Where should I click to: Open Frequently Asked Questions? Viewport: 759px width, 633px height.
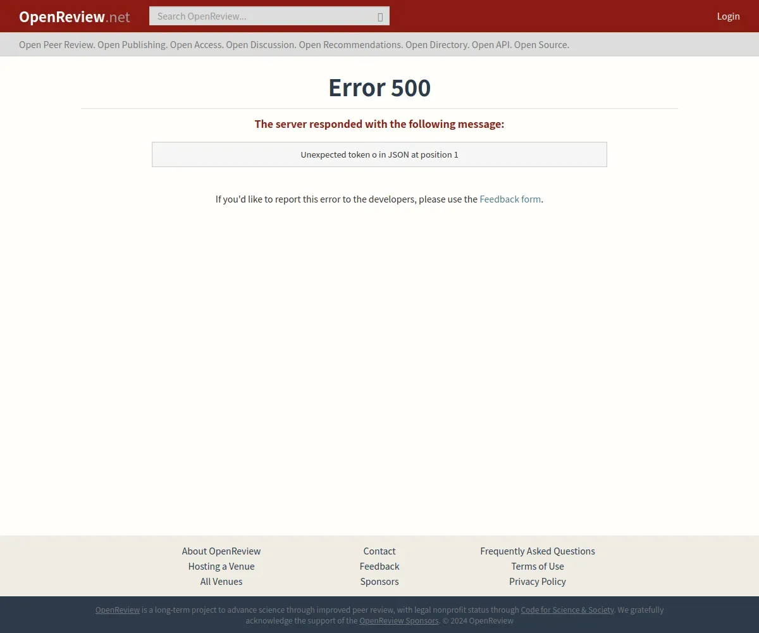pyautogui.click(x=538, y=551)
